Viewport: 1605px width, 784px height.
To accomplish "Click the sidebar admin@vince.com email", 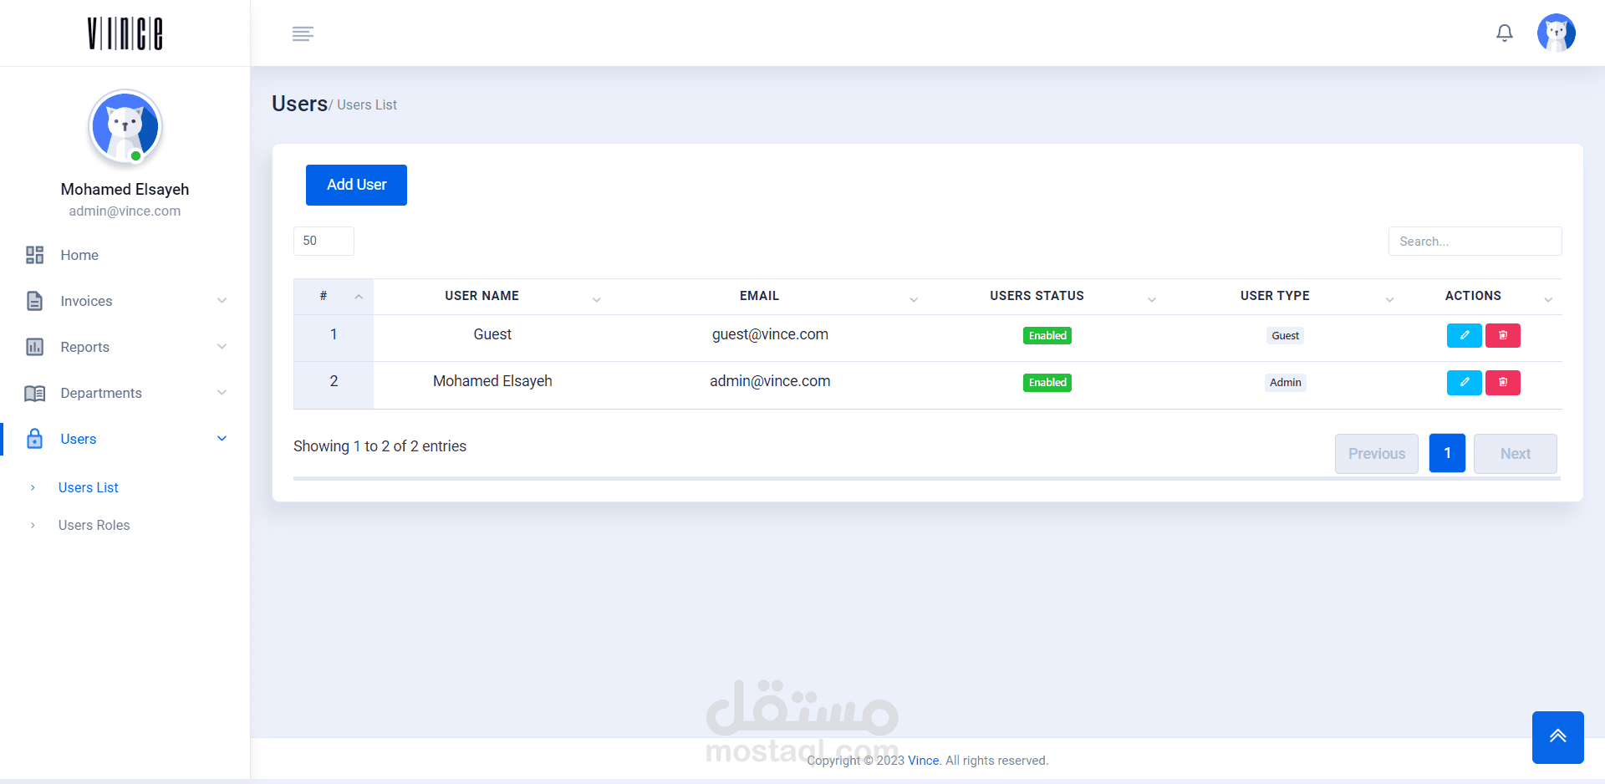I will pos(125,211).
